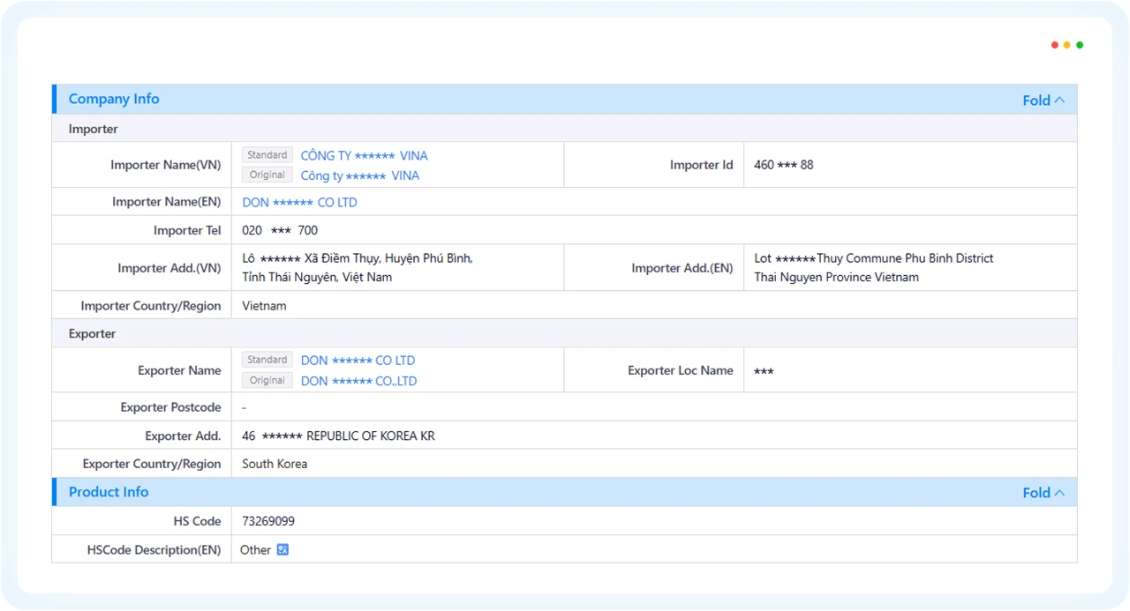Open original importer name Công ty VINA link
Screen dimensions: 1130x611
click(x=359, y=175)
